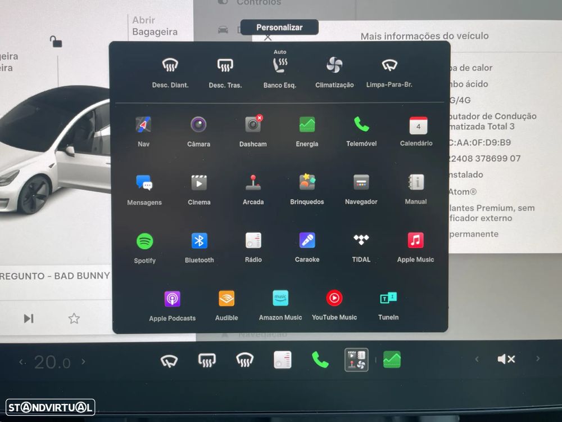Open radio from the bottom dock
The image size is (562, 422).
tap(283, 360)
